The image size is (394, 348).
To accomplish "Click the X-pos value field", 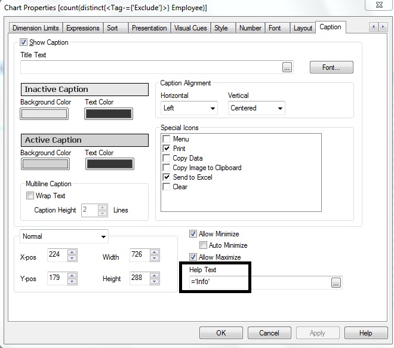I will pyautogui.click(x=57, y=255).
